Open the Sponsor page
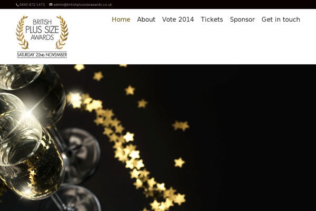Viewport: 316px width, 211px height. pos(242,20)
